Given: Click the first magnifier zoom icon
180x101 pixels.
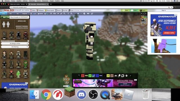Looking at the screenshot, I should (64, 13).
